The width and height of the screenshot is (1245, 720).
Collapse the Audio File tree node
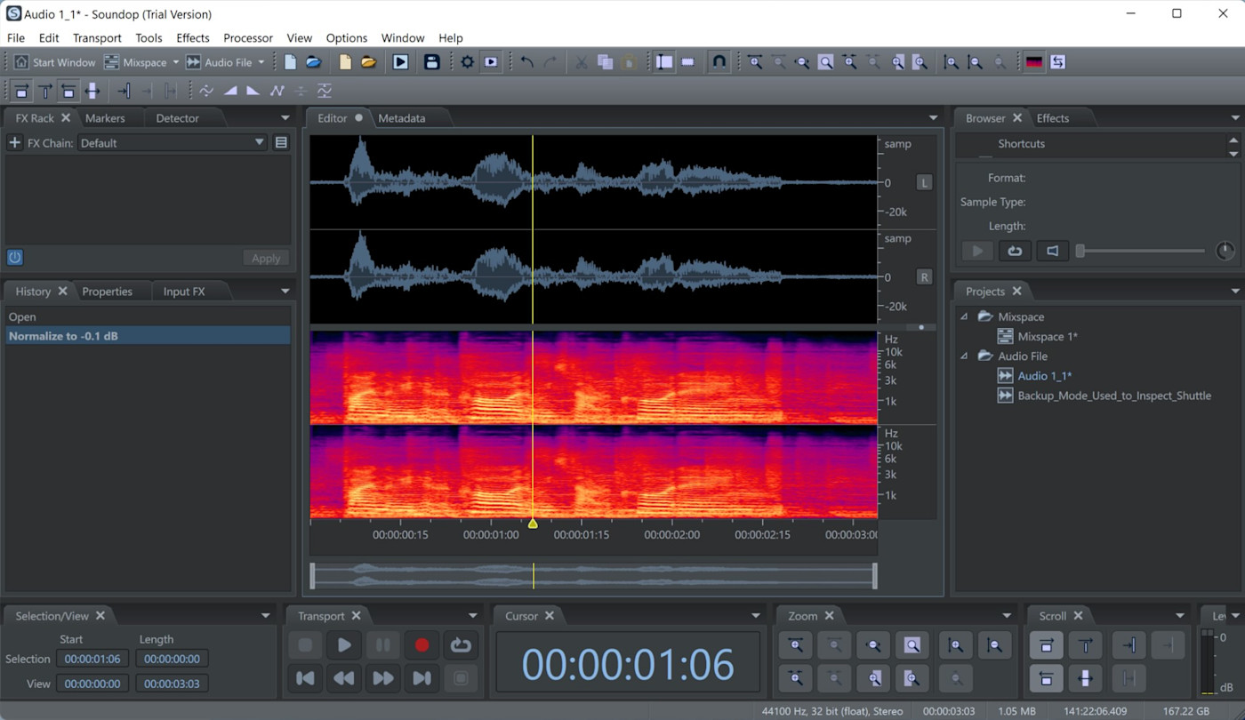click(965, 356)
